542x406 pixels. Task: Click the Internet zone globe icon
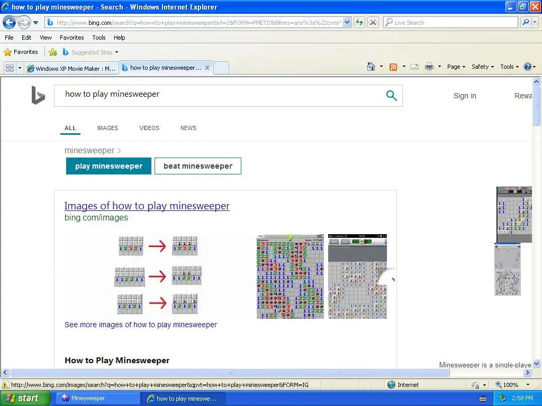pyautogui.click(x=391, y=385)
